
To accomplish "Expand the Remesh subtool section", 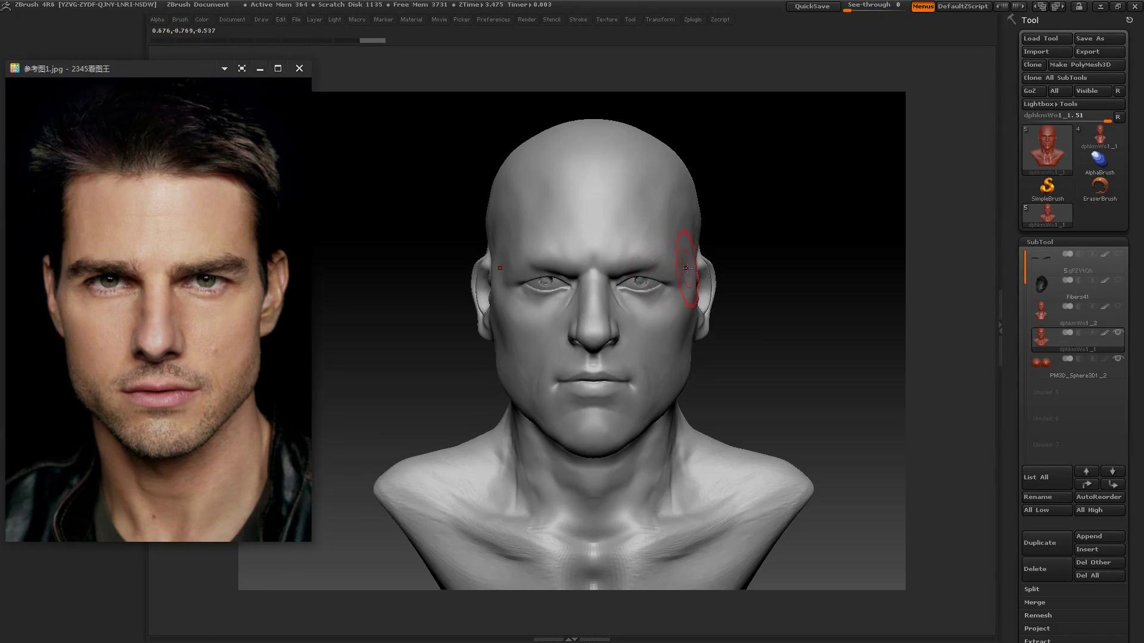I will [x=1037, y=615].
